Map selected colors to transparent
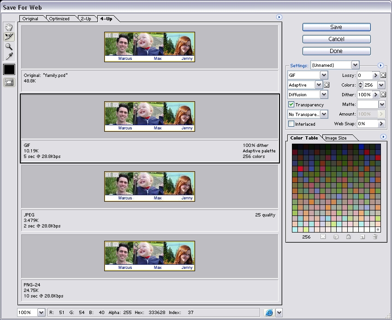The width and height of the screenshot is (392, 320). coord(323,237)
